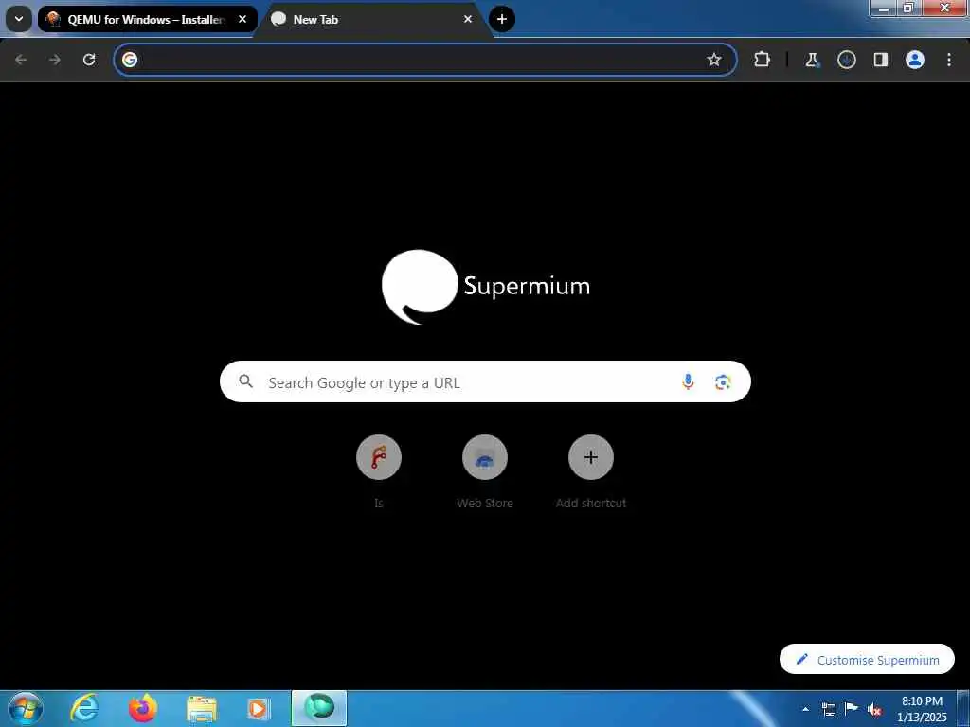Click the Google icon in address bar

coord(129,60)
